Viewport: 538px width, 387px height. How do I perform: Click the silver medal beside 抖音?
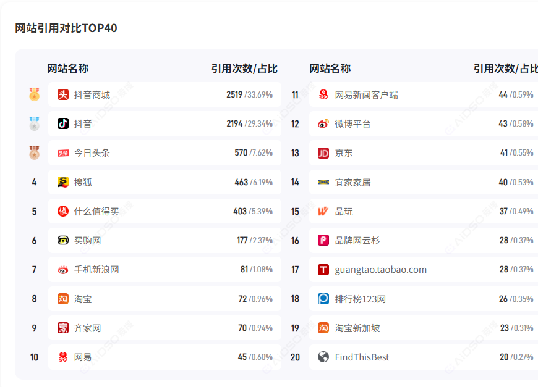34,123
